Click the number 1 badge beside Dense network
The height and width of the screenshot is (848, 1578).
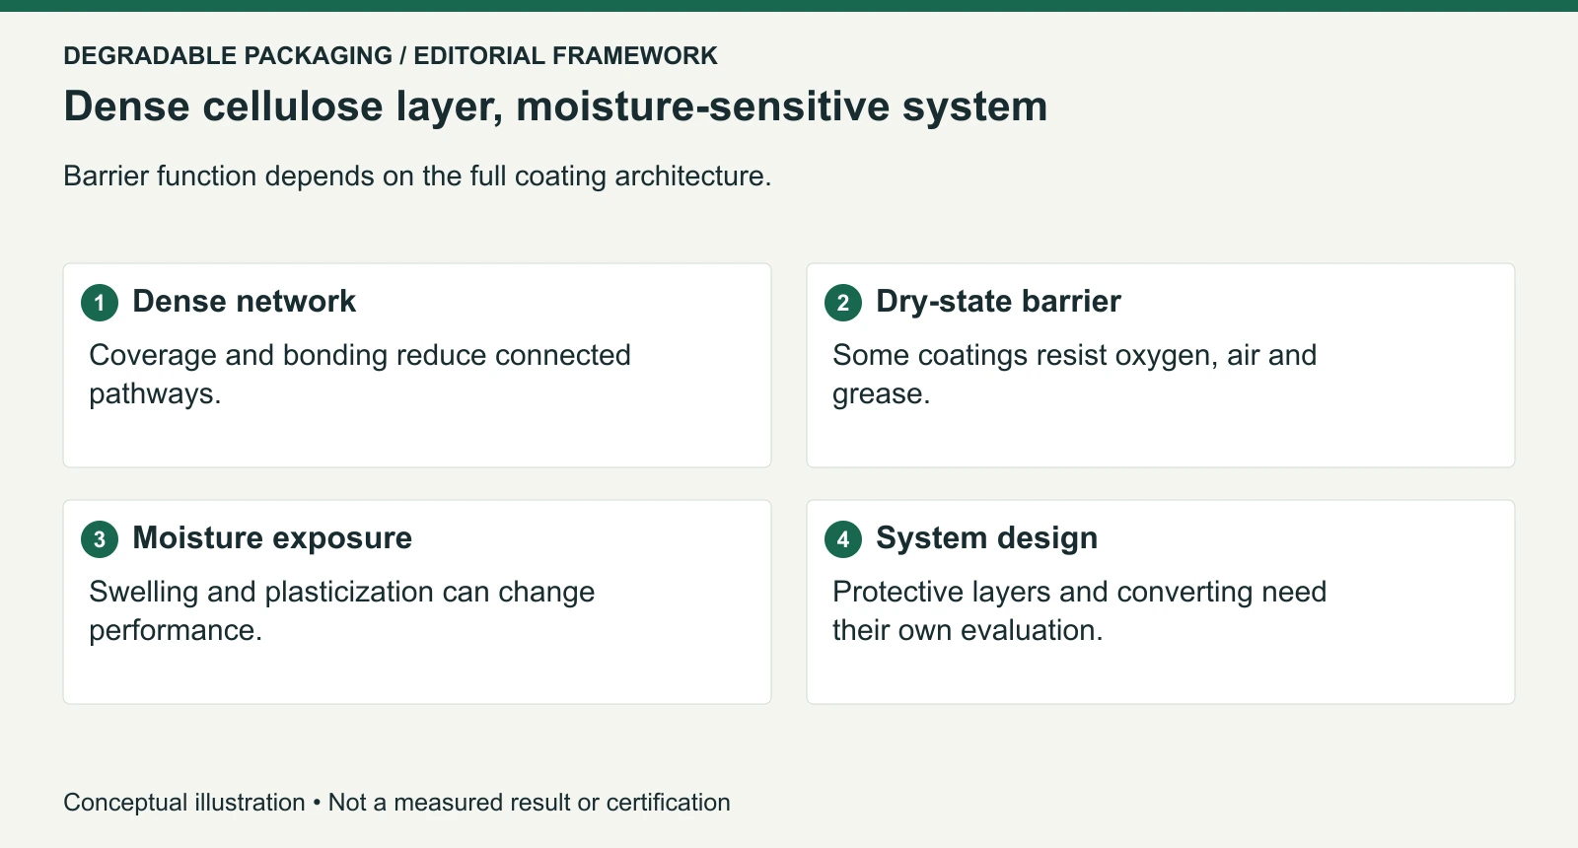[x=100, y=303]
